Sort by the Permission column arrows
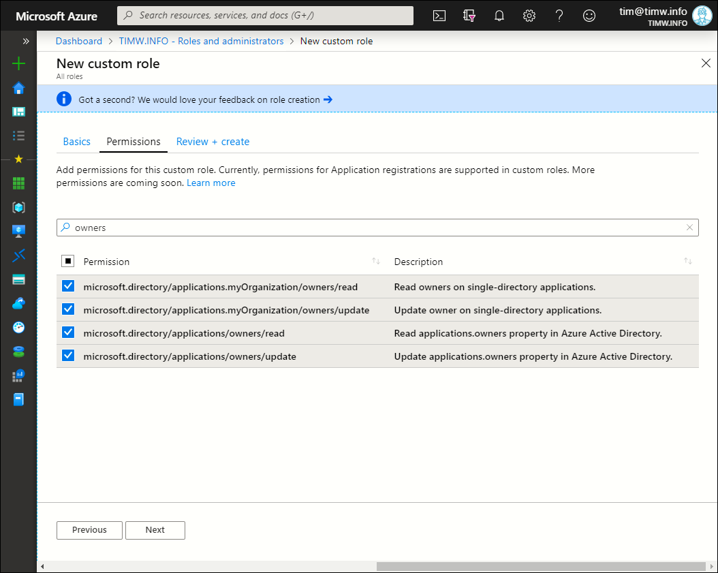This screenshot has width=718, height=573. [376, 262]
